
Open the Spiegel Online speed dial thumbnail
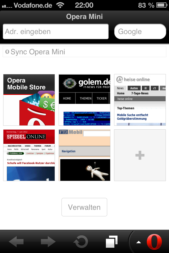coord(29,155)
